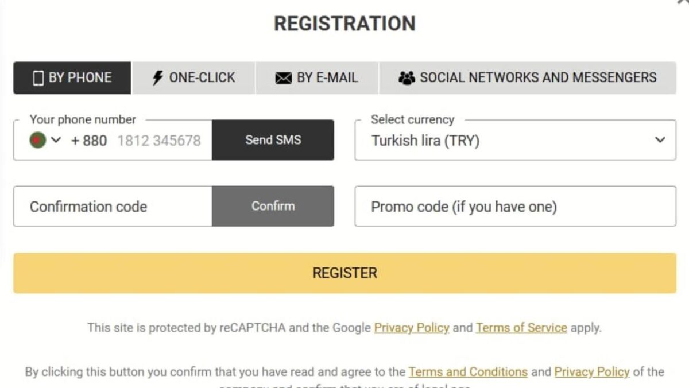Viewport: 689px width, 388px height.
Task: Switch to the ONE-CLICK tab
Action: [x=194, y=78]
